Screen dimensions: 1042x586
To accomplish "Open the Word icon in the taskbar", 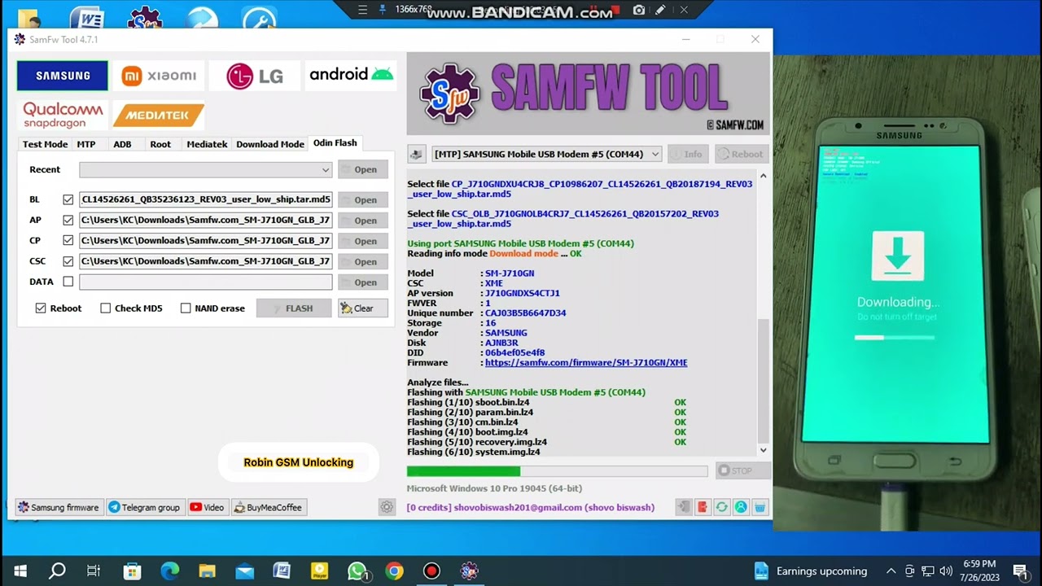I will point(282,571).
